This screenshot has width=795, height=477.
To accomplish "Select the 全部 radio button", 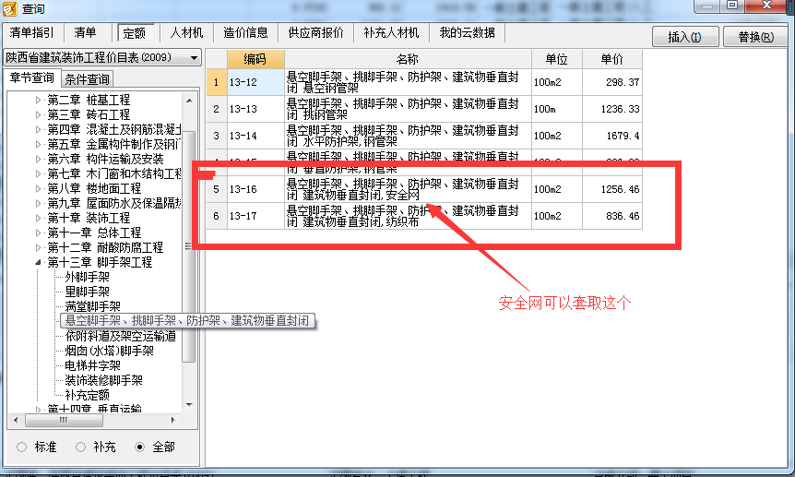I will pos(139,447).
